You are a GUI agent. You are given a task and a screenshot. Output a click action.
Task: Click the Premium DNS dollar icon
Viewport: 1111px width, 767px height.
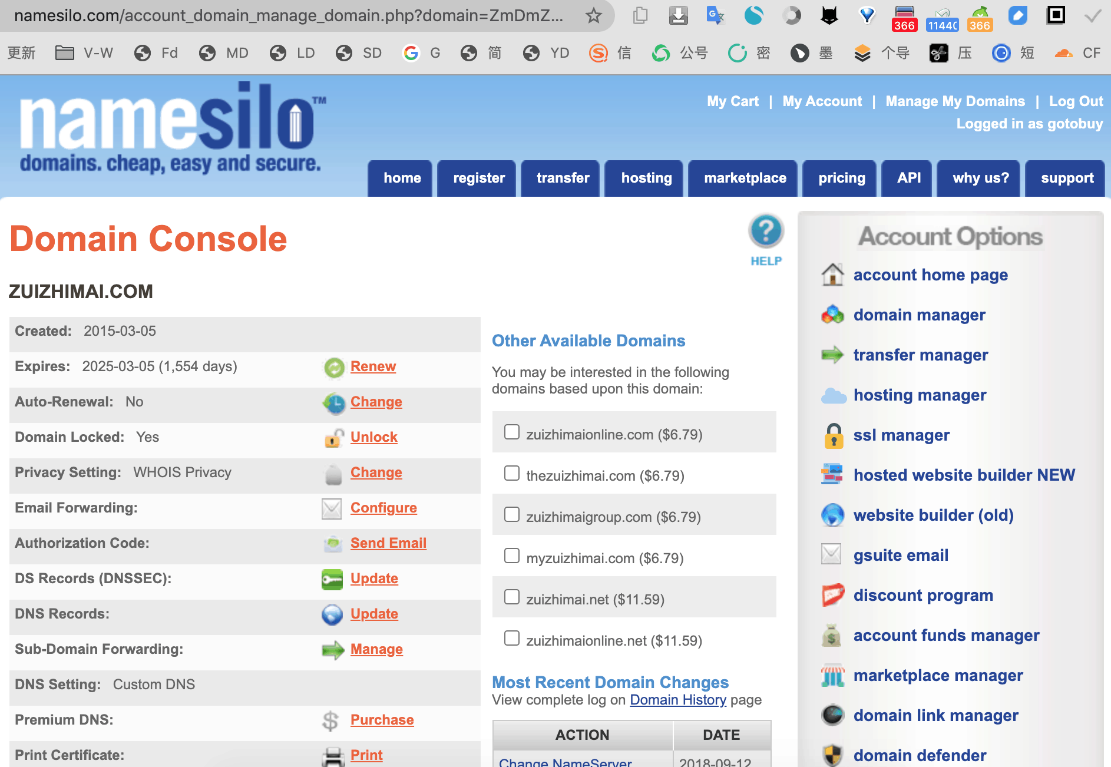point(330,720)
